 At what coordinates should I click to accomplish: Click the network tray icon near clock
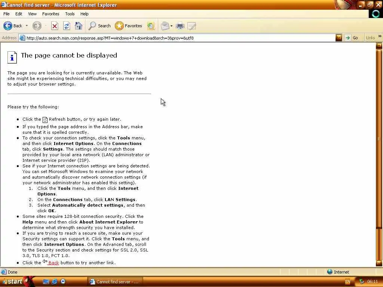pyautogui.click(x=362, y=282)
